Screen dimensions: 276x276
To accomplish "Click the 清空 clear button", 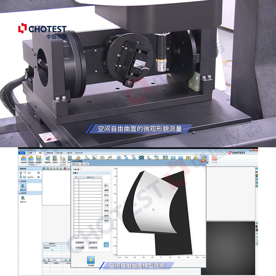I will [107, 220].
